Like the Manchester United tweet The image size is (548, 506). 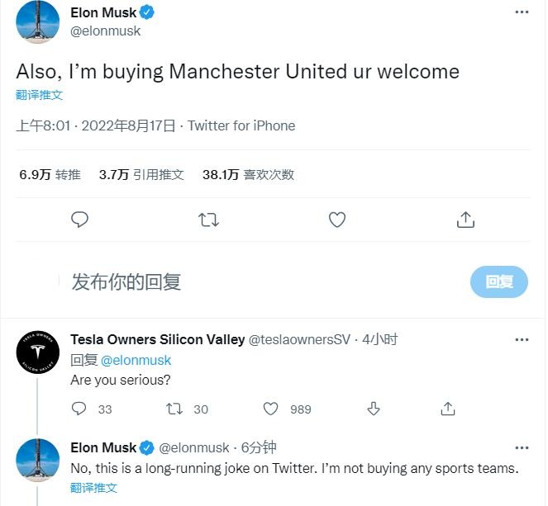pyautogui.click(x=336, y=220)
